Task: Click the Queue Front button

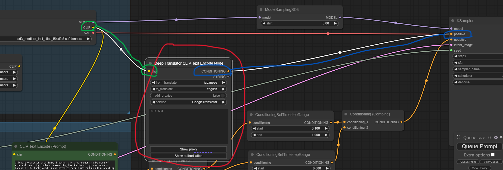Action: click(468, 162)
